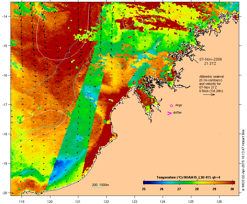Click the longitude label 122
Image resolution: width=247 pixels, height=204 pixels.
106,202
